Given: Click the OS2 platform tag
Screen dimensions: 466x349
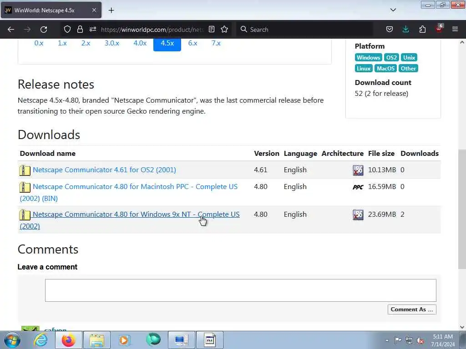Looking at the screenshot, I should [x=391, y=58].
